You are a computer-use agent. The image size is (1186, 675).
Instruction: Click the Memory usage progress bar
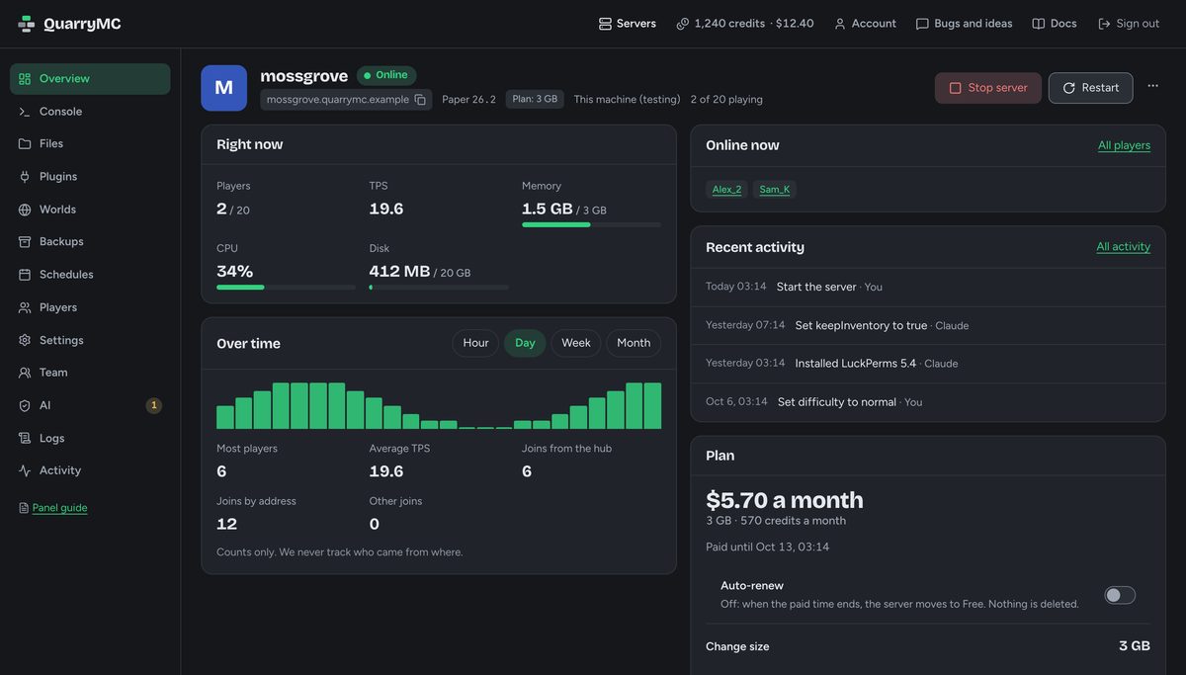tap(591, 224)
